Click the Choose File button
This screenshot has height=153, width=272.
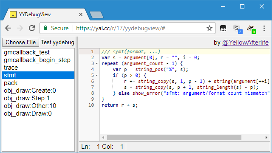tap(20, 42)
